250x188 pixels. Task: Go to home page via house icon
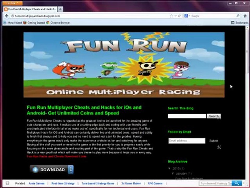click(x=245, y=16)
